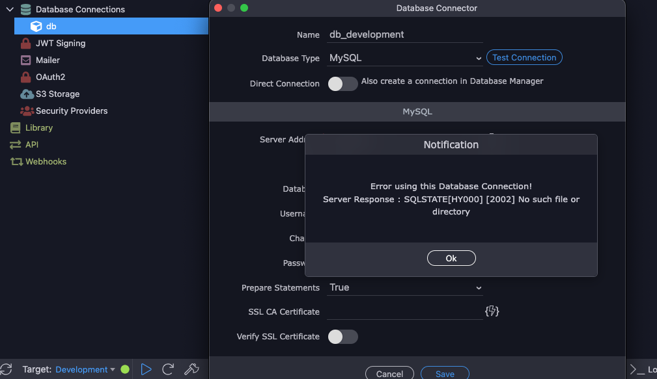Image resolution: width=657 pixels, height=379 pixels.
Task: Change the Target Development dropdown
Action: 85,369
